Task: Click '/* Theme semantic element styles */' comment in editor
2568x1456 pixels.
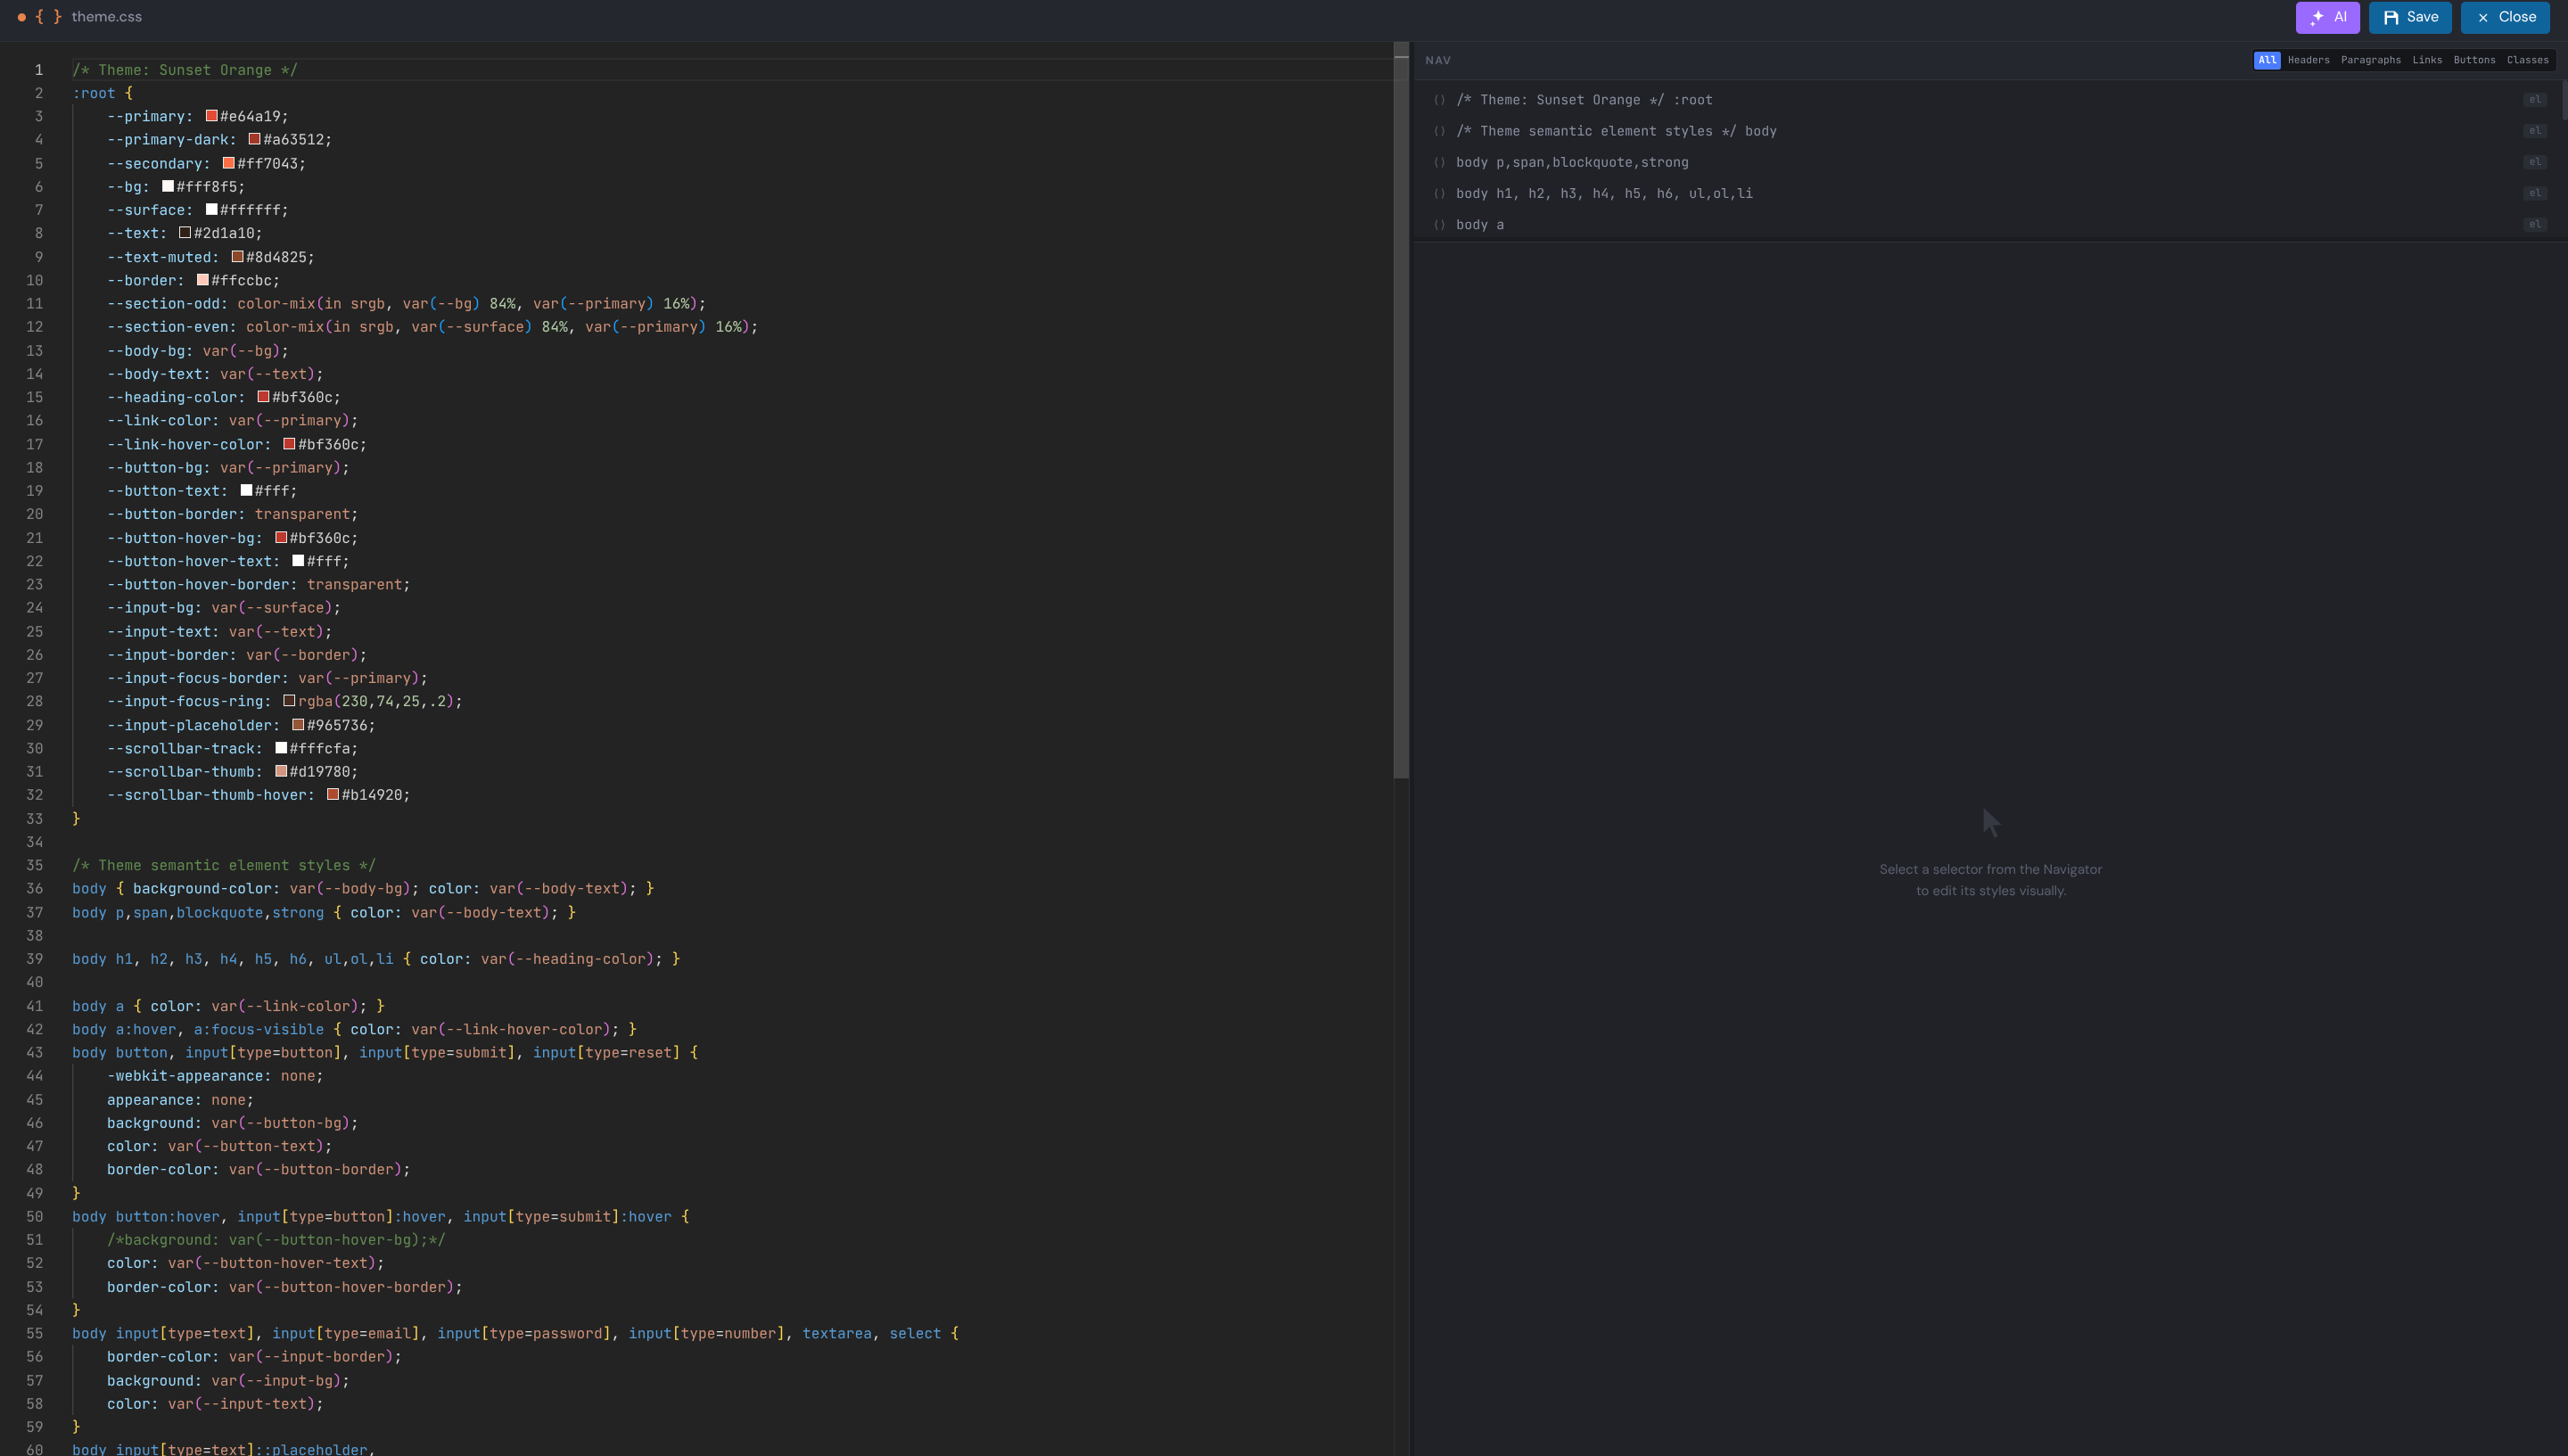Action: click(x=224, y=865)
